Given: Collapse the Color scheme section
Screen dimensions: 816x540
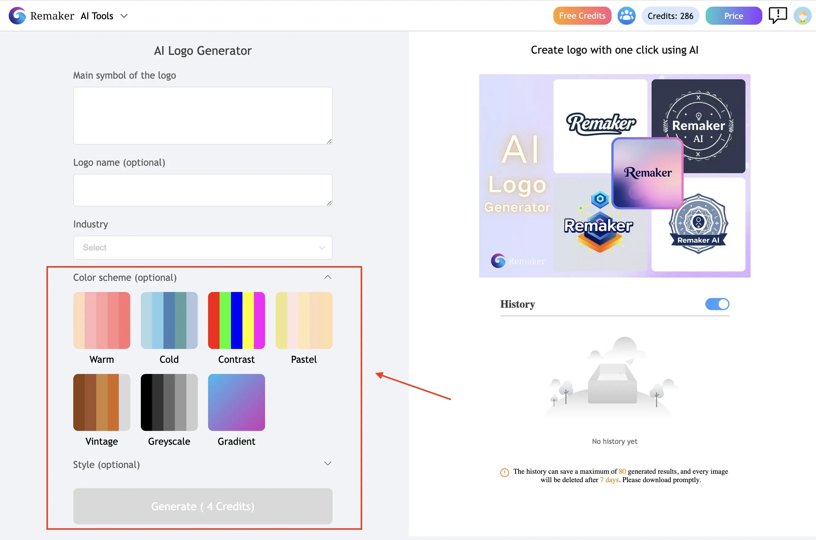Looking at the screenshot, I should (328, 277).
